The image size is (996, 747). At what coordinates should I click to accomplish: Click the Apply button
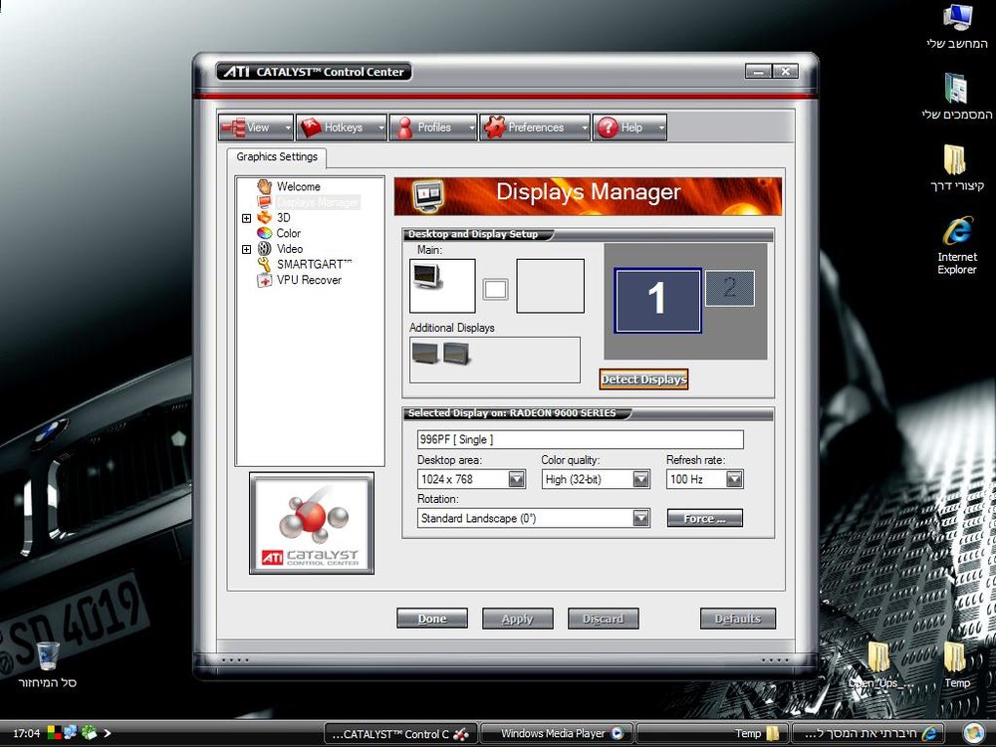(x=518, y=619)
